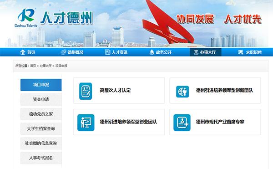Open the 求职招聘 navigation item
This screenshot has width=273, height=169.
tap(250, 52)
